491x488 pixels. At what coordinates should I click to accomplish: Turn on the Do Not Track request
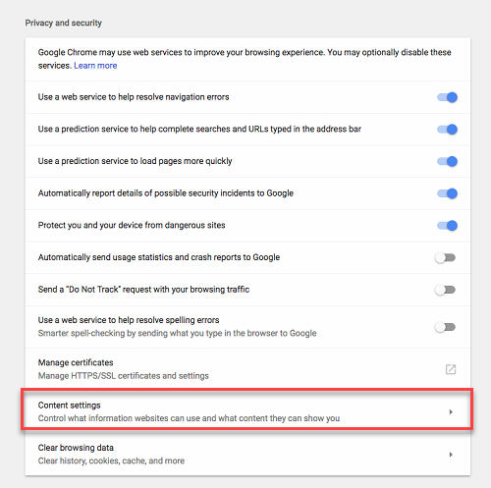click(445, 290)
